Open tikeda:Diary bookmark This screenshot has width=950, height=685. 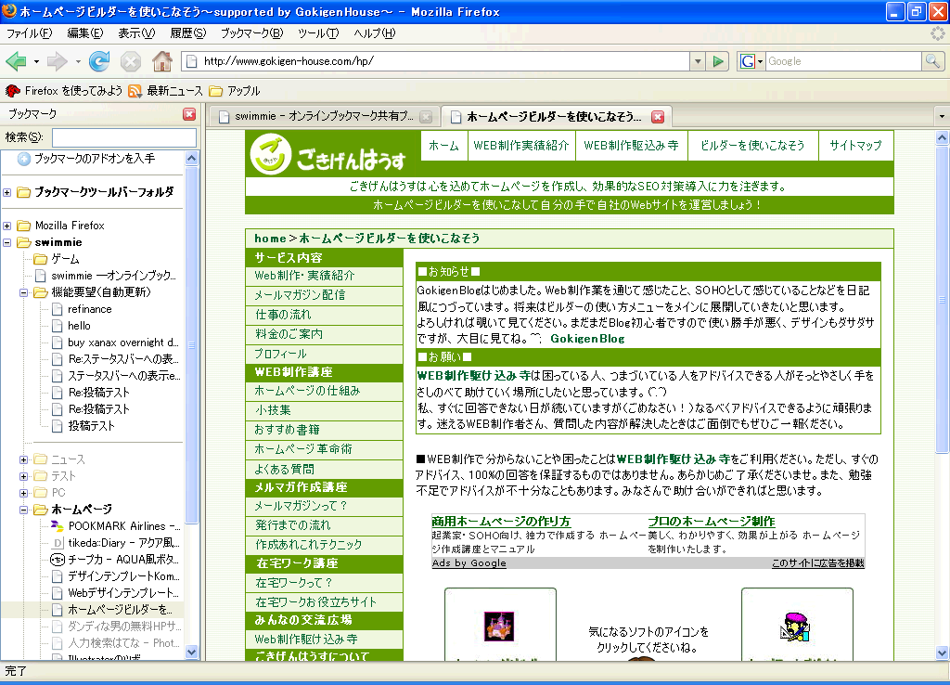[115, 543]
